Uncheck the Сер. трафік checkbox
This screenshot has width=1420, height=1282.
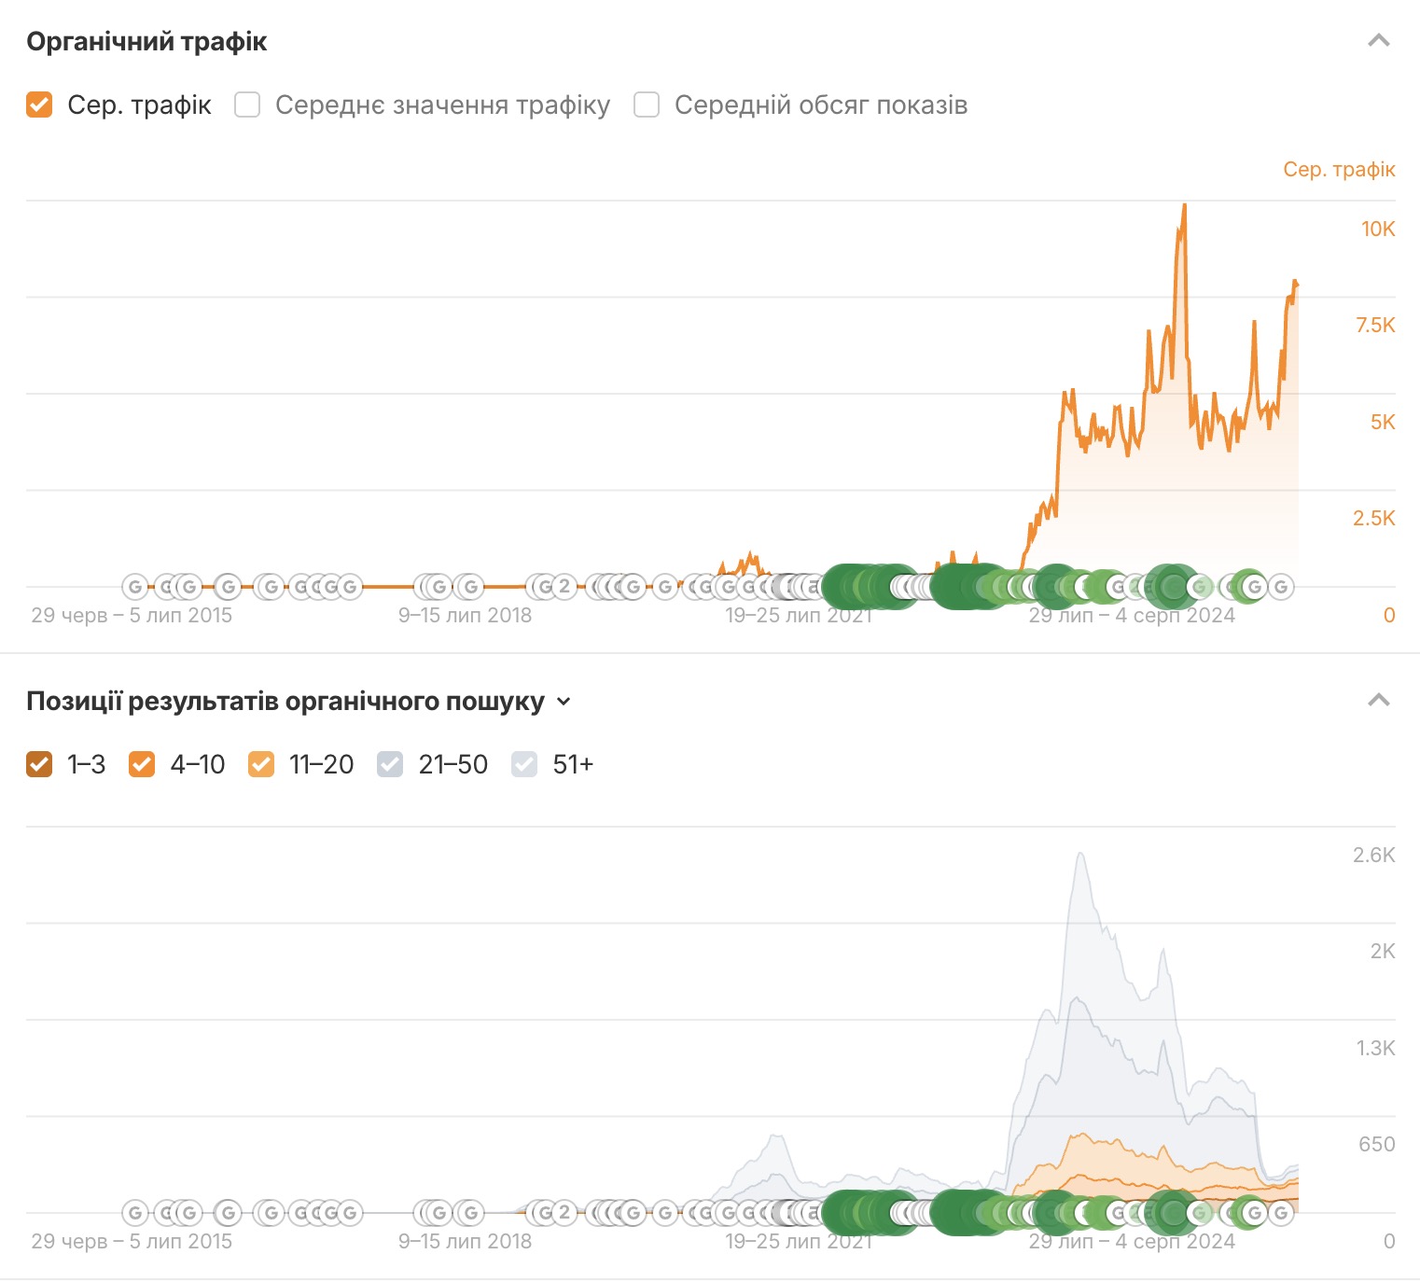[x=39, y=105]
